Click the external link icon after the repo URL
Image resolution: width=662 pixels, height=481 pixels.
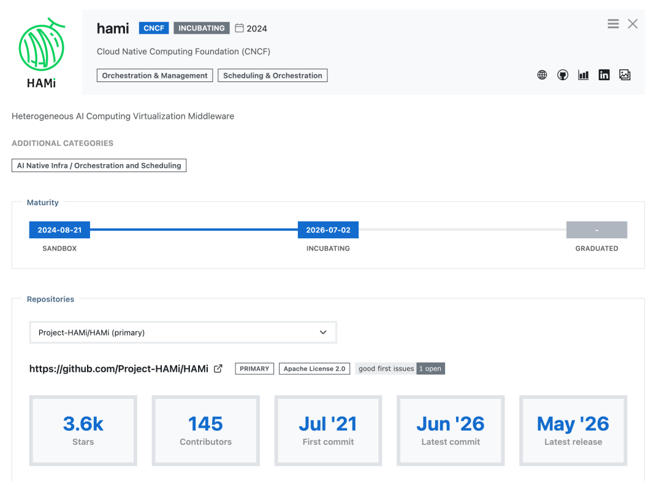pos(218,369)
